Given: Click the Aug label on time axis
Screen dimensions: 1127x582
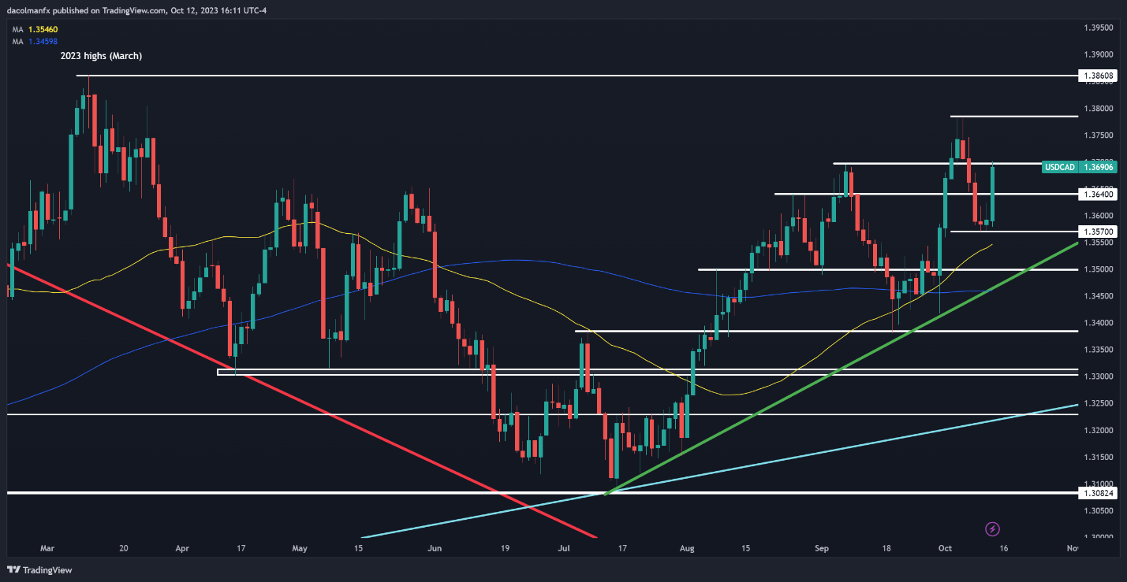Looking at the screenshot, I should click(x=687, y=548).
